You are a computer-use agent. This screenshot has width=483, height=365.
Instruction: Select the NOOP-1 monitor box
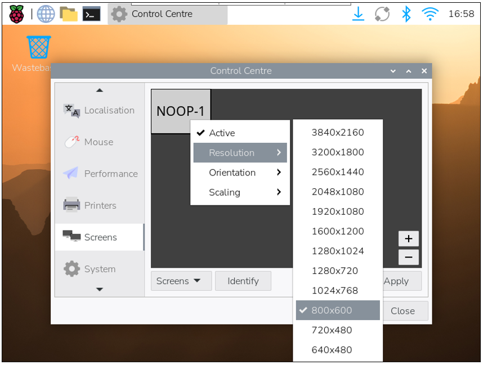[x=181, y=111]
